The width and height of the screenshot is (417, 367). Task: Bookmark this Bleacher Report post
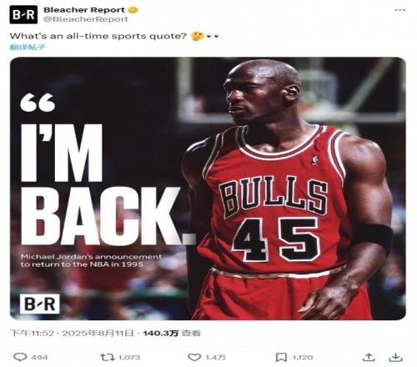click(x=281, y=357)
